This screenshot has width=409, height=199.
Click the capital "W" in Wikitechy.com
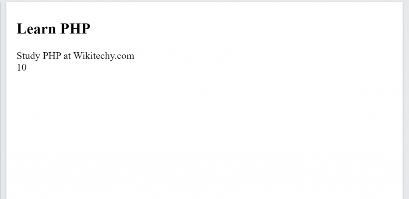click(x=77, y=56)
